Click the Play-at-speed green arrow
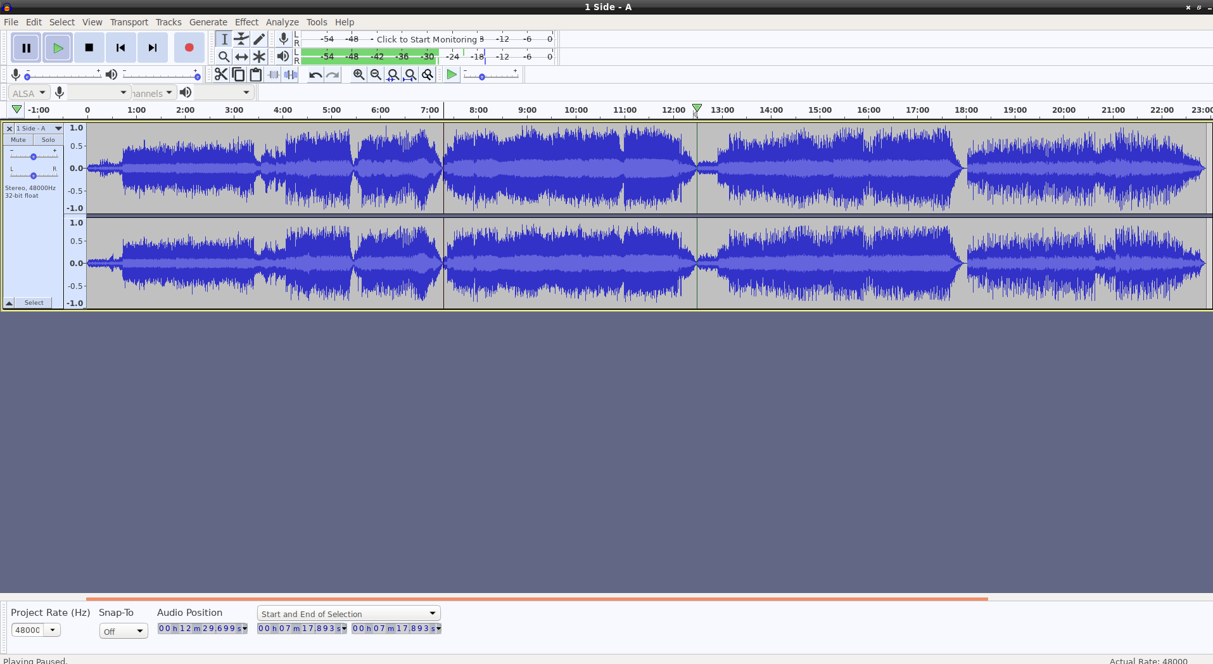This screenshot has height=664, width=1213. point(452,75)
